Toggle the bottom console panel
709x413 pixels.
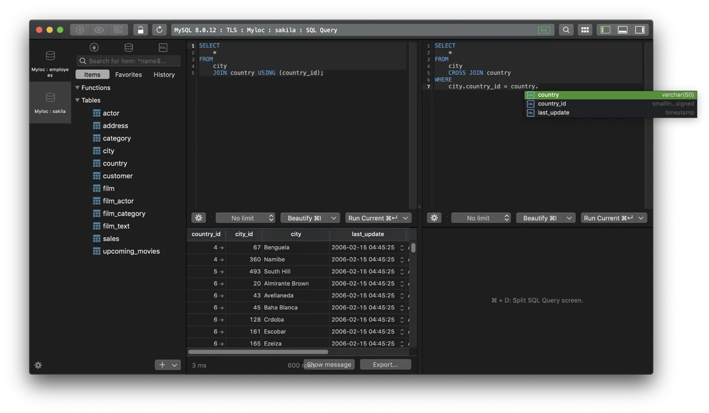point(623,29)
